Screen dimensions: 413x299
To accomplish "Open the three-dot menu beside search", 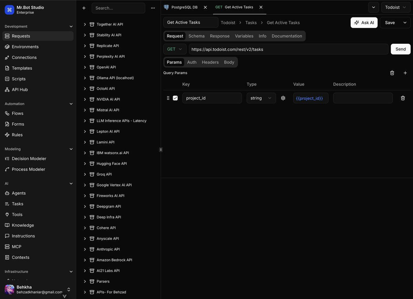I will pyautogui.click(x=153, y=8).
